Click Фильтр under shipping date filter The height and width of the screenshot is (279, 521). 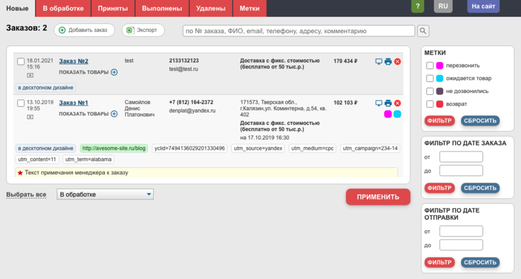[439, 262]
